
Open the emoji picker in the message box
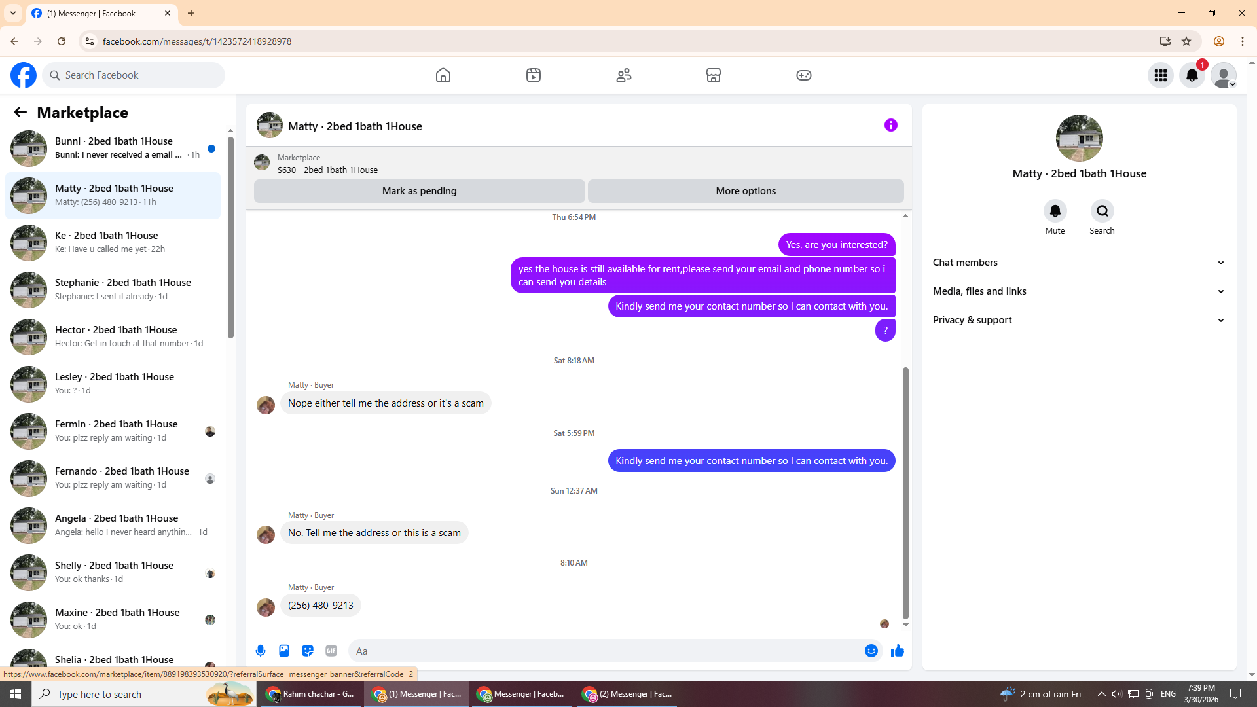click(871, 651)
